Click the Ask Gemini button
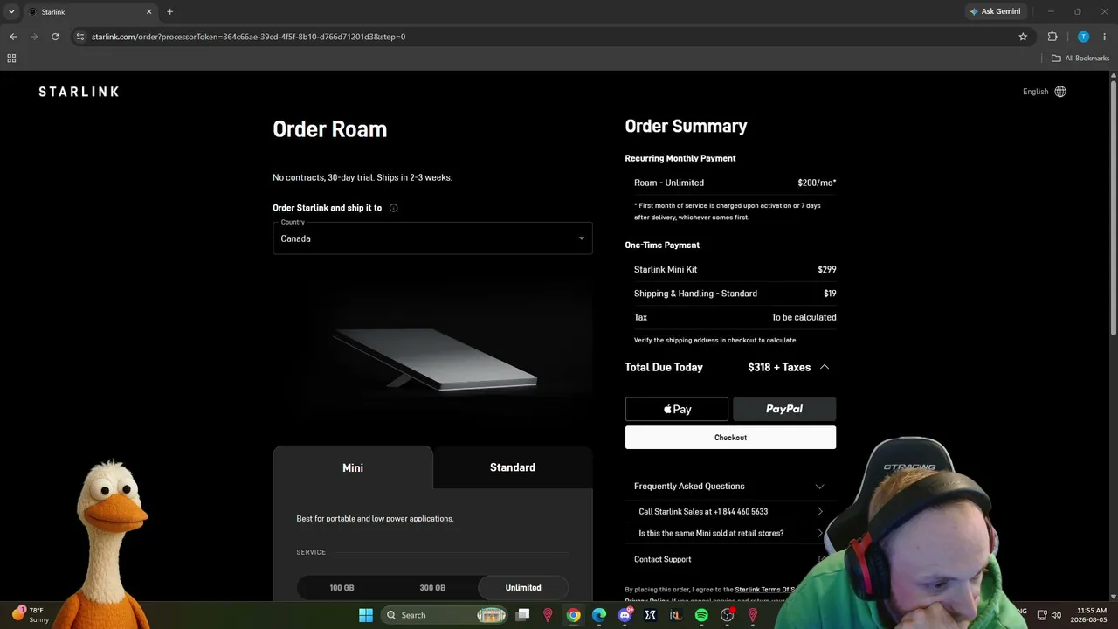The width and height of the screenshot is (1118, 629). point(994,12)
